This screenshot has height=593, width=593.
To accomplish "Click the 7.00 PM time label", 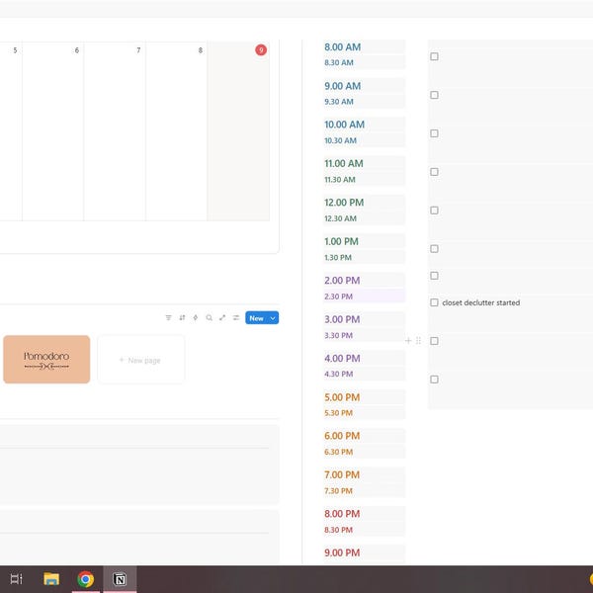I will coord(342,474).
